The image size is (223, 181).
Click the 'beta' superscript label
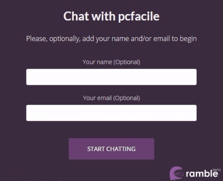(x=217, y=169)
